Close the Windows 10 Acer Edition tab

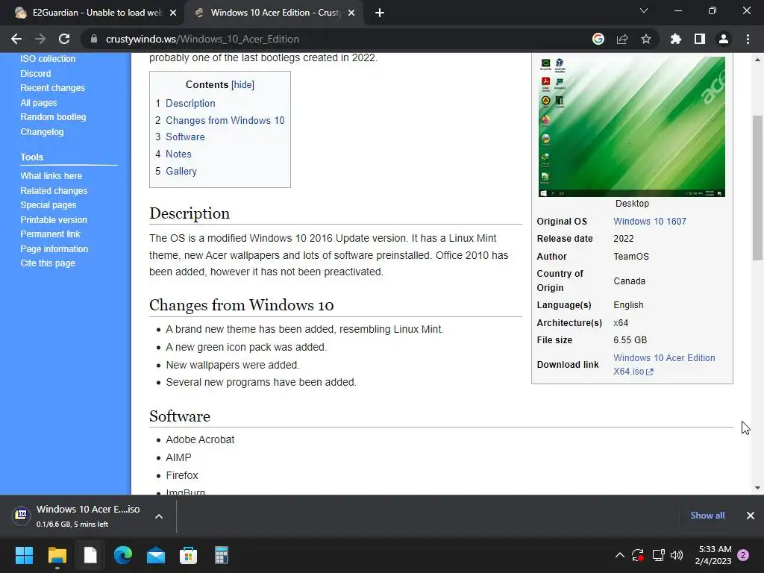[351, 13]
